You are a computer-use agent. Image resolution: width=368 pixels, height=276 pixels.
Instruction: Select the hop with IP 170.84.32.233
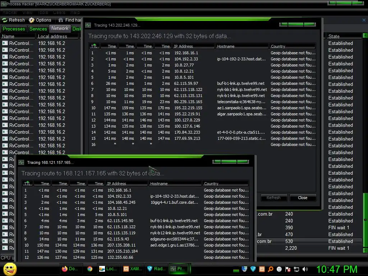203,132
